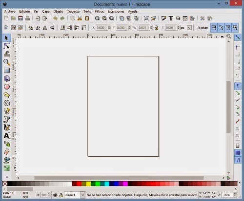Toggle enable snapping at top of snap bar
244x201 pixels.
(238, 37)
